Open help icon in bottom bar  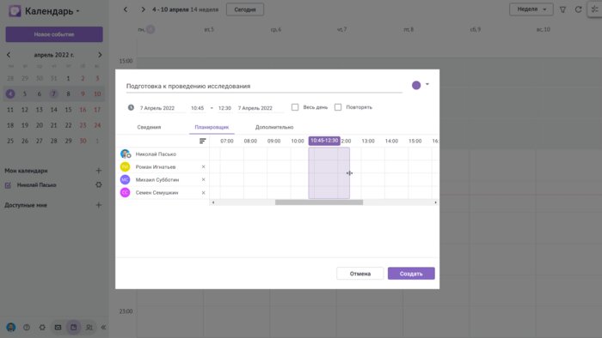27,328
